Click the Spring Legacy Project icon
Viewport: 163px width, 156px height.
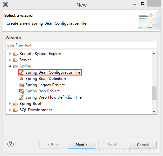[x=21, y=85]
